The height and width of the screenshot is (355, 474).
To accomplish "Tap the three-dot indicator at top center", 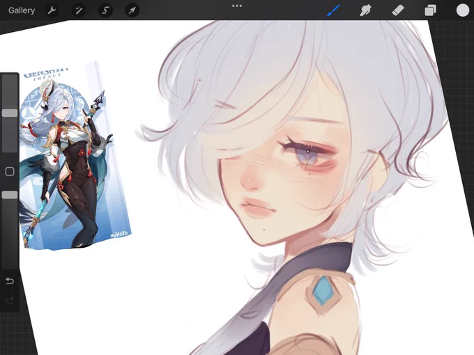I will click(237, 6).
